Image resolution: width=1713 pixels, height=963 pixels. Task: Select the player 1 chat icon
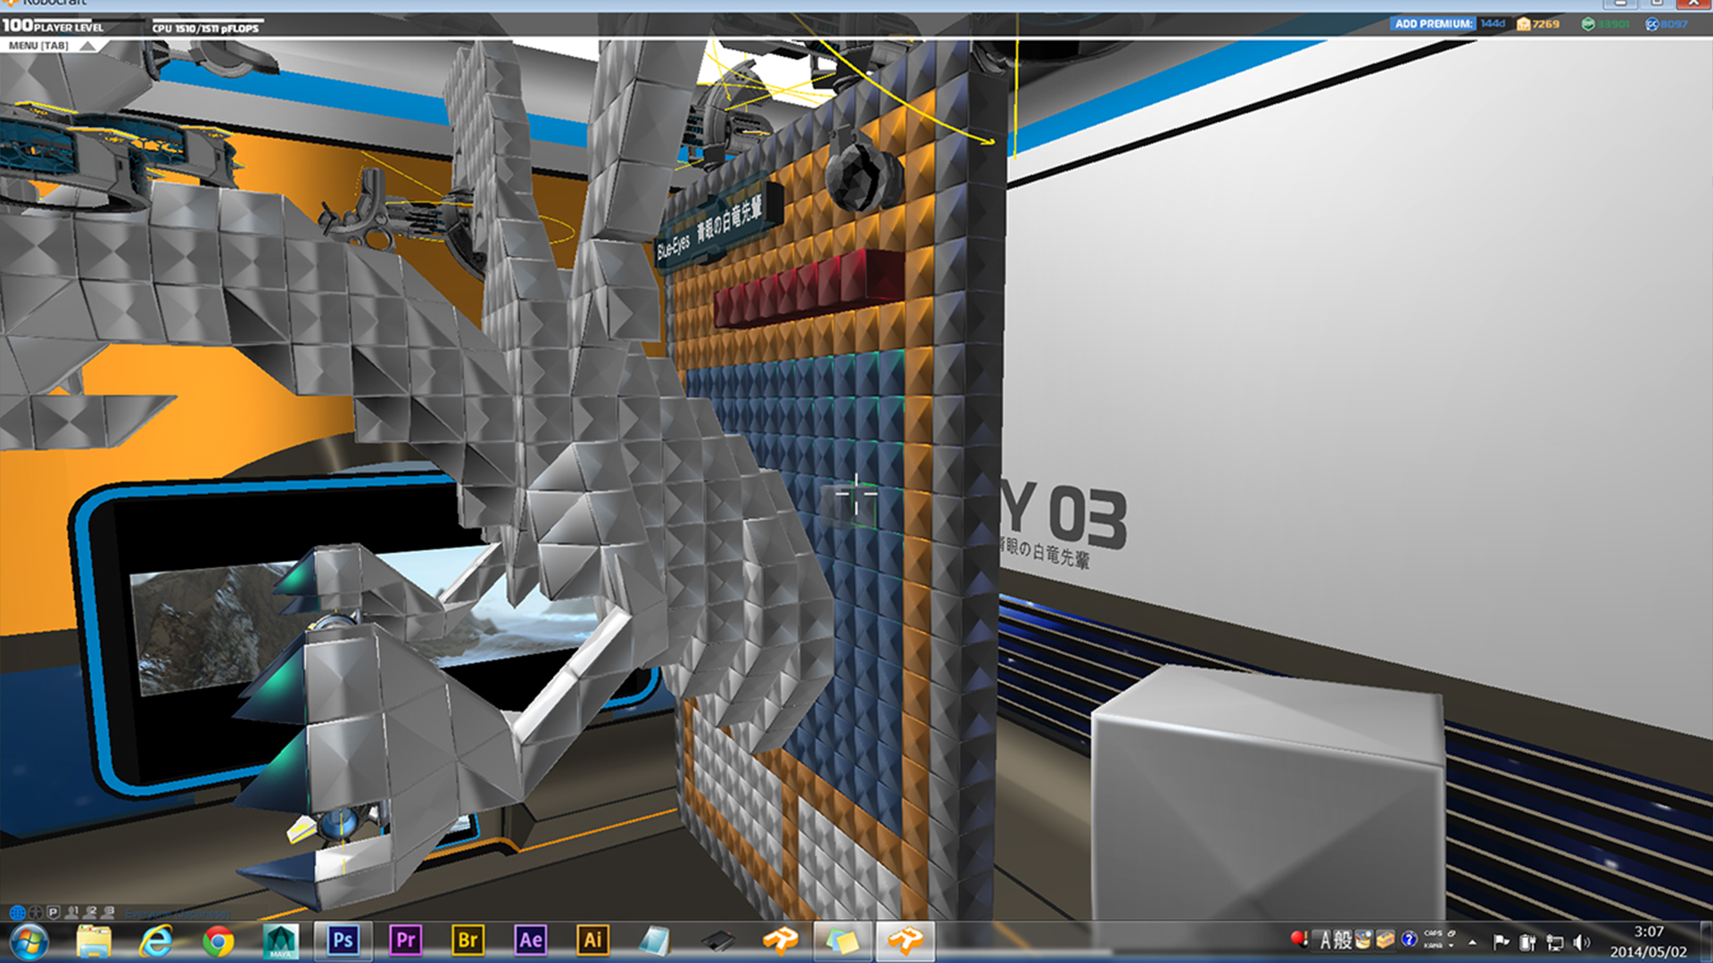71,912
